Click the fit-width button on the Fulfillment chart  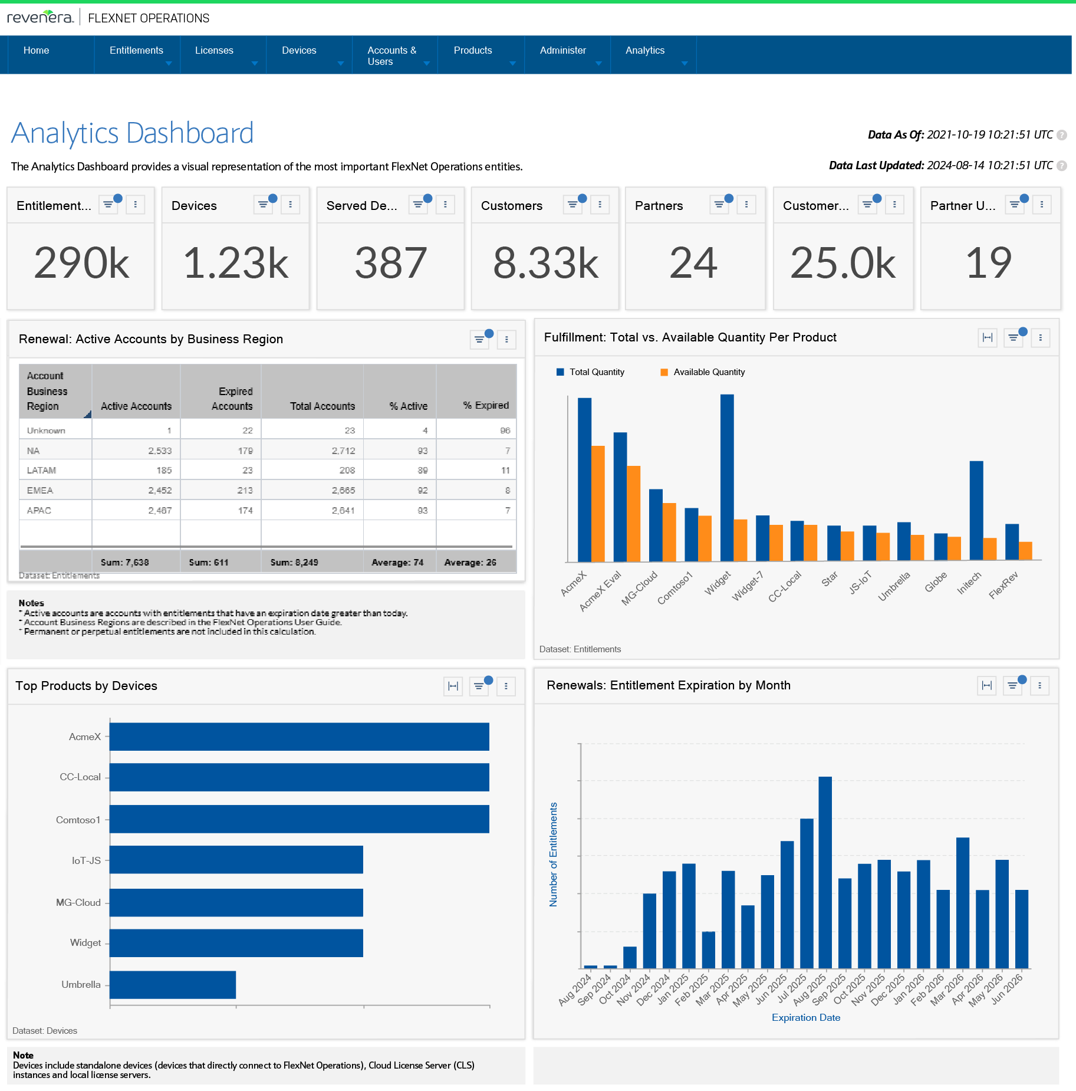point(987,337)
